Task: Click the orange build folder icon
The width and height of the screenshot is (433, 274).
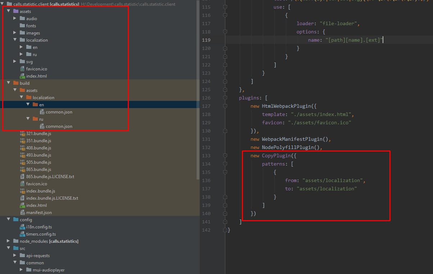Action: point(15,83)
